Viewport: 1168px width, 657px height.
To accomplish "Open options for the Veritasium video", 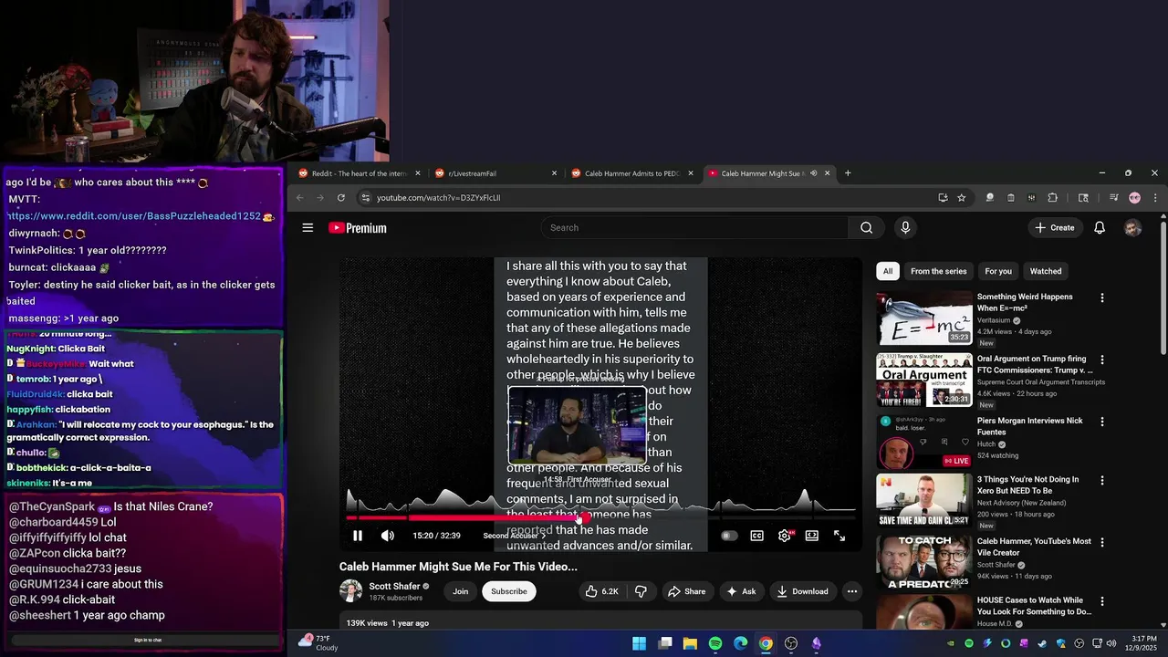I will (1101, 298).
